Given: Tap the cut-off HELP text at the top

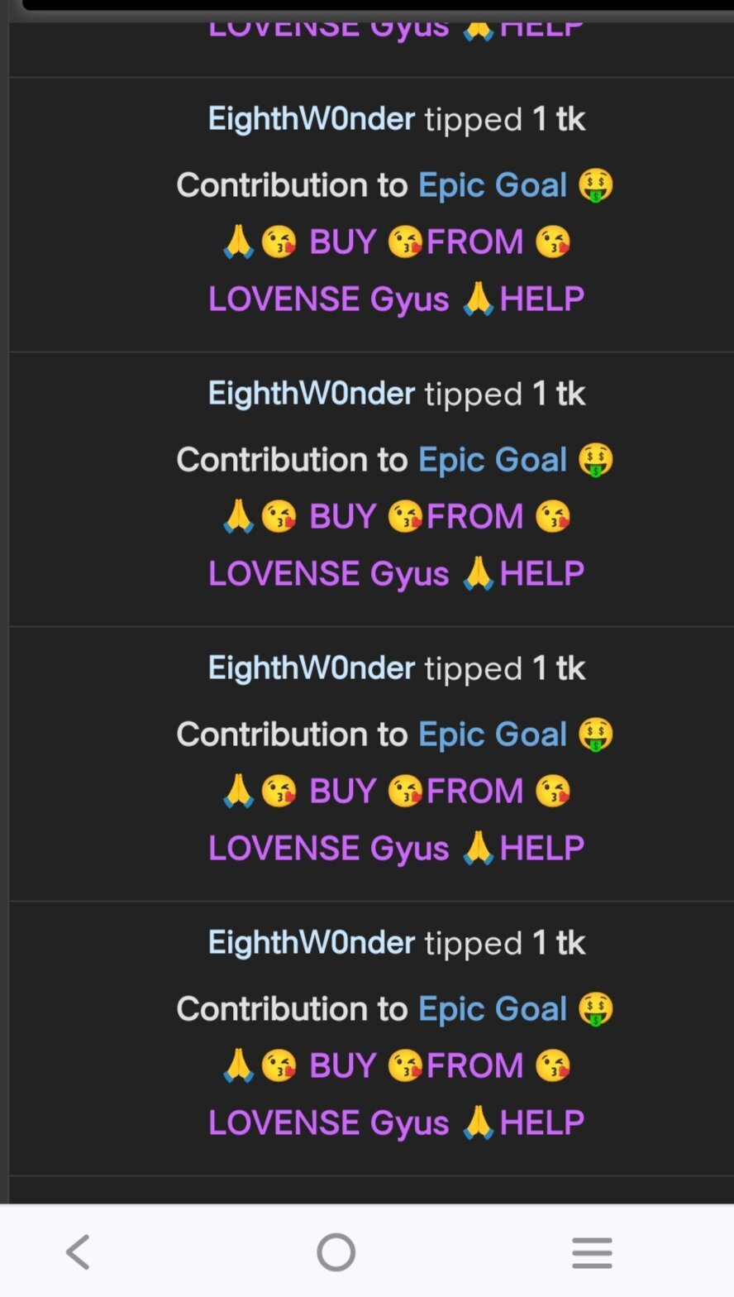Looking at the screenshot, I should point(542,29).
